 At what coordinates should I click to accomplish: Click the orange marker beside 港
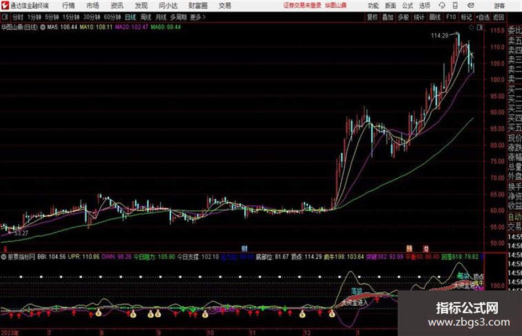pos(409,248)
